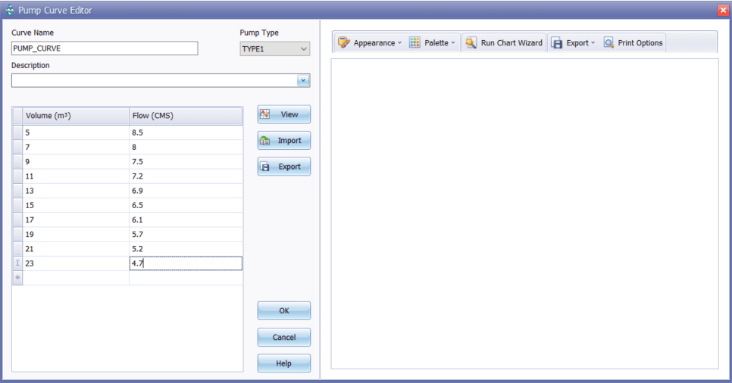Click Volume cell with value 15
The width and height of the screenshot is (732, 383).
[x=76, y=205]
